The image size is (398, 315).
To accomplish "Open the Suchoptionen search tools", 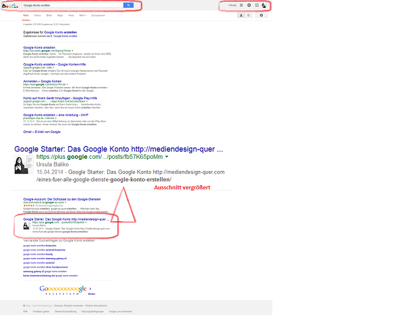I will [x=98, y=15].
